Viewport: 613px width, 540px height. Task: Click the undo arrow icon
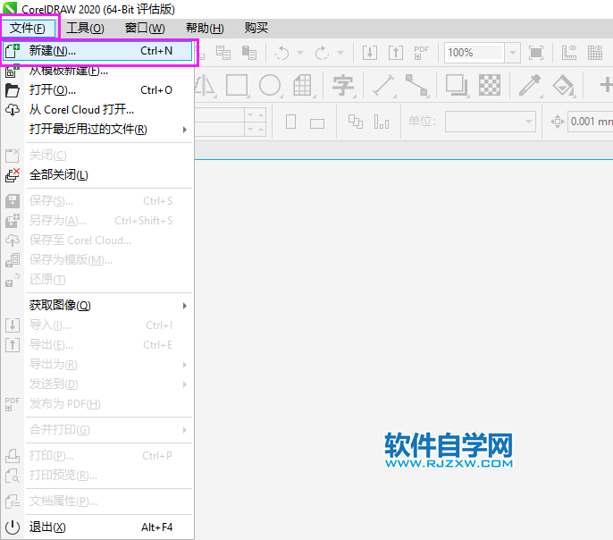(x=281, y=53)
